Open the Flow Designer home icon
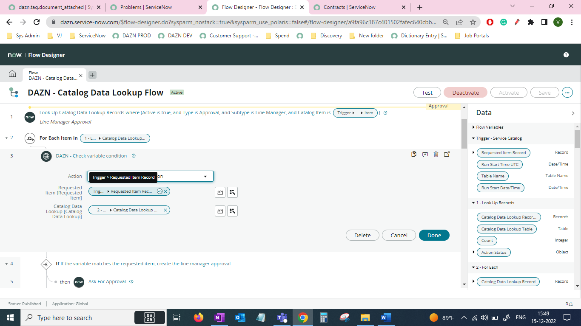The width and height of the screenshot is (581, 326). (x=12, y=74)
